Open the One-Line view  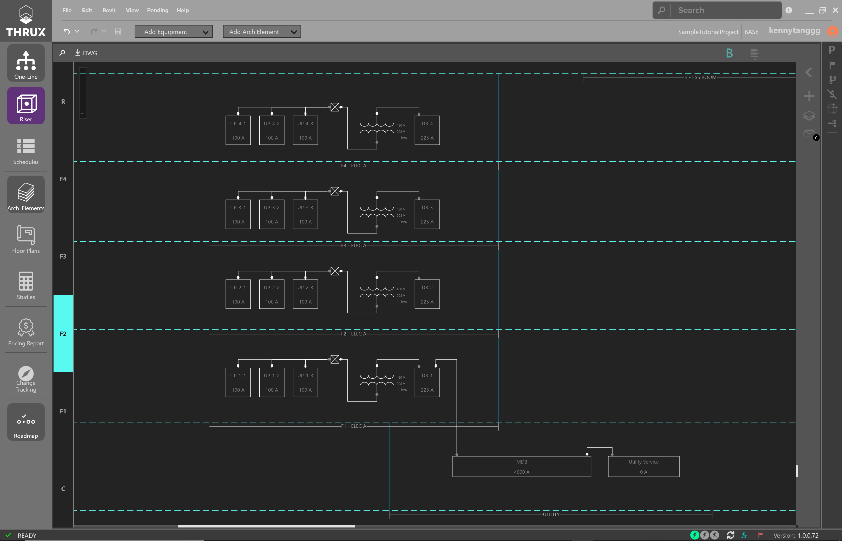pyautogui.click(x=26, y=63)
